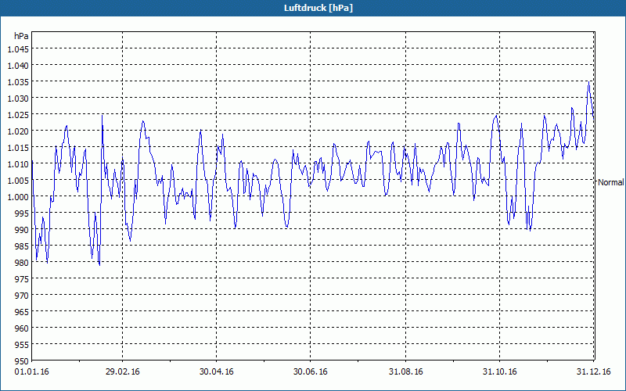Viewport: 626px width, 391px height.
Task: Click the 1.035 y-axis value
Action: (18, 82)
